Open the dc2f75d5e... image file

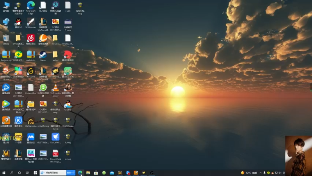(43, 138)
